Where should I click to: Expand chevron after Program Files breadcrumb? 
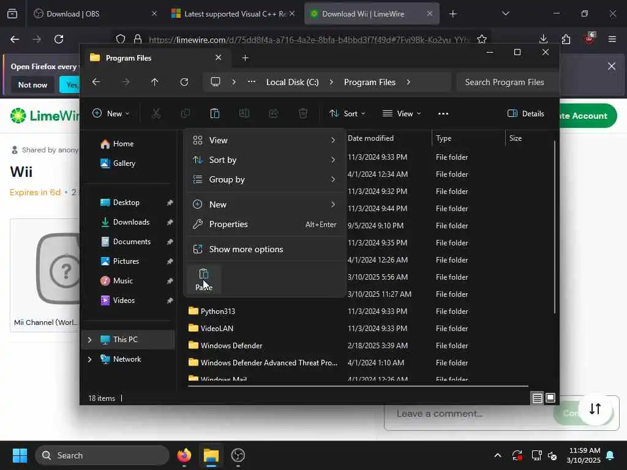point(408,82)
